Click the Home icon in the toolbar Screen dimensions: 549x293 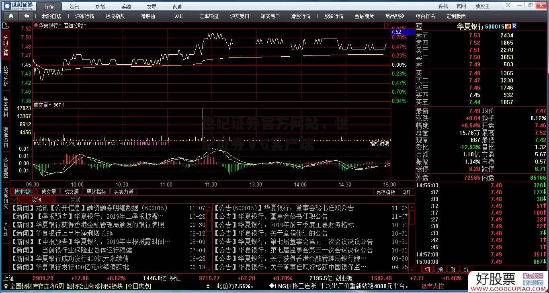click(x=11, y=16)
